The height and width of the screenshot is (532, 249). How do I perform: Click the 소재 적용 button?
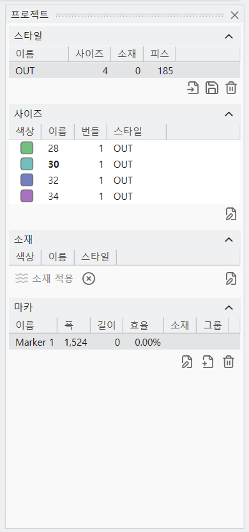(44, 279)
